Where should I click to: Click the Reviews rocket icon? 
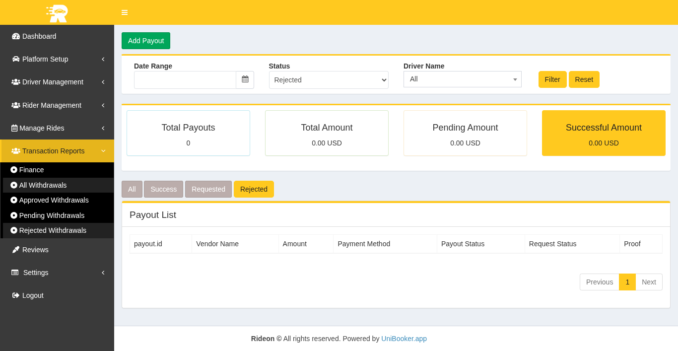pyautogui.click(x=16, y=250)
